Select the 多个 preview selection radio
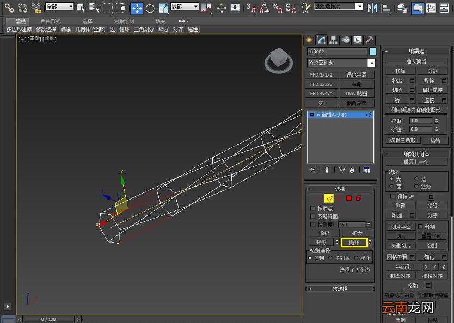The image size is (454, 323). (x=356, y=258)
